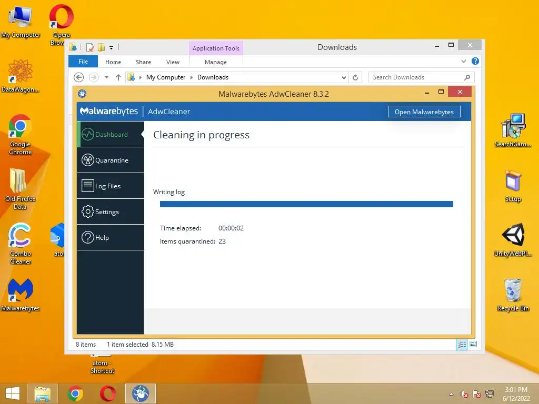Image resolution: width=539 pixels, height=404 pixels.
Task: Switch to large icons view in status bar
Action: (x=473, y=344)
